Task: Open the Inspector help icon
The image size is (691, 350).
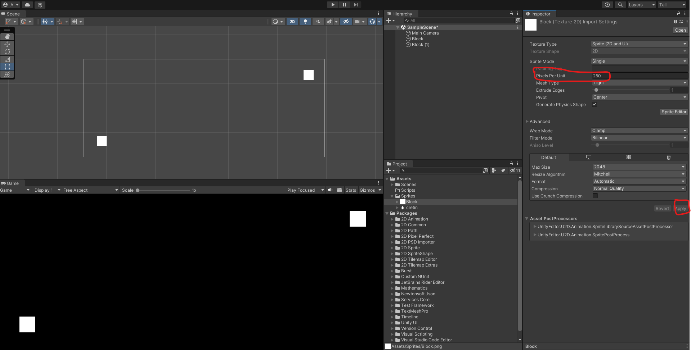Action: [675, 22]
